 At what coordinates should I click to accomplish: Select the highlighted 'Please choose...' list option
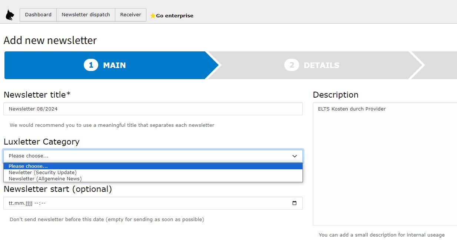[x=28, y=166]
